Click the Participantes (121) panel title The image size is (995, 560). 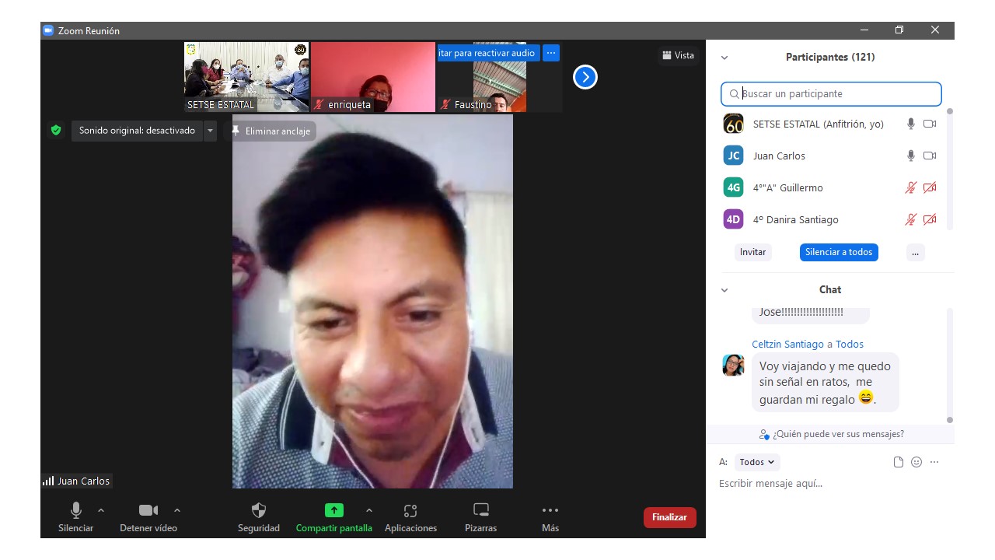coord(830,57)
